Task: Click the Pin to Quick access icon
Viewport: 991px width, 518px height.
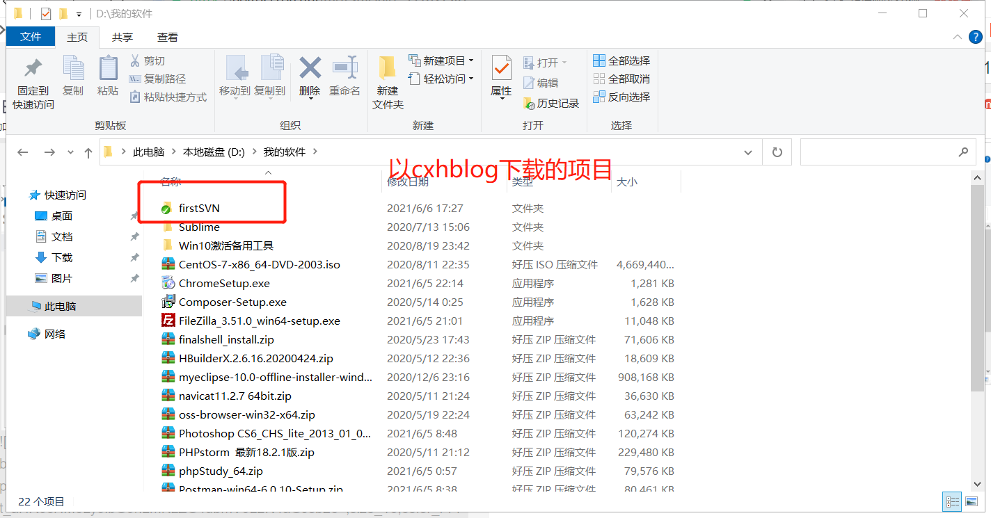Action: click(x=33, y=70)
